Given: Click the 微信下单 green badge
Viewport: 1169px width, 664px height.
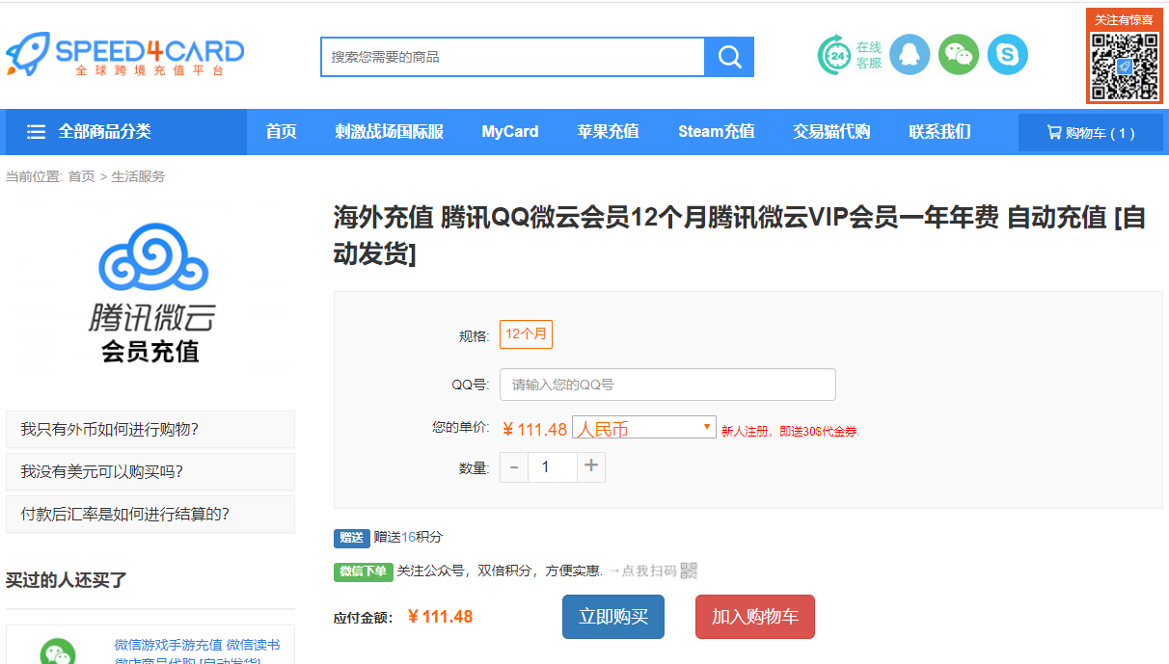Looking at the screenshot, I should click(364, 571).
